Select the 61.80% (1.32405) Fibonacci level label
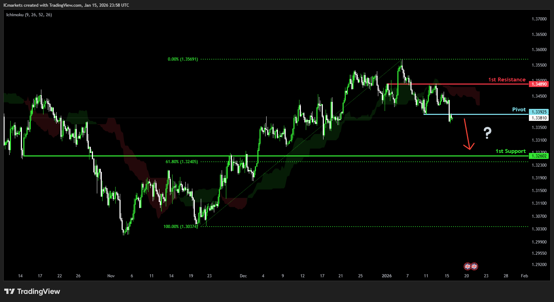The height and width of the screenshot is (302, 554). 182,162
